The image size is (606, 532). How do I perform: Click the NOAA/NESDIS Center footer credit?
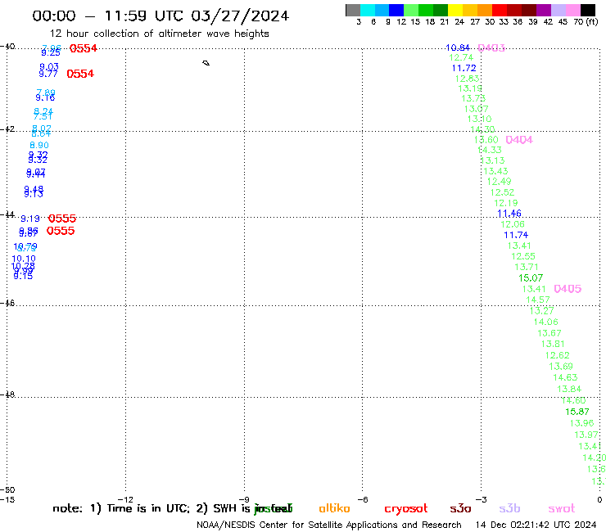(329, 525)
